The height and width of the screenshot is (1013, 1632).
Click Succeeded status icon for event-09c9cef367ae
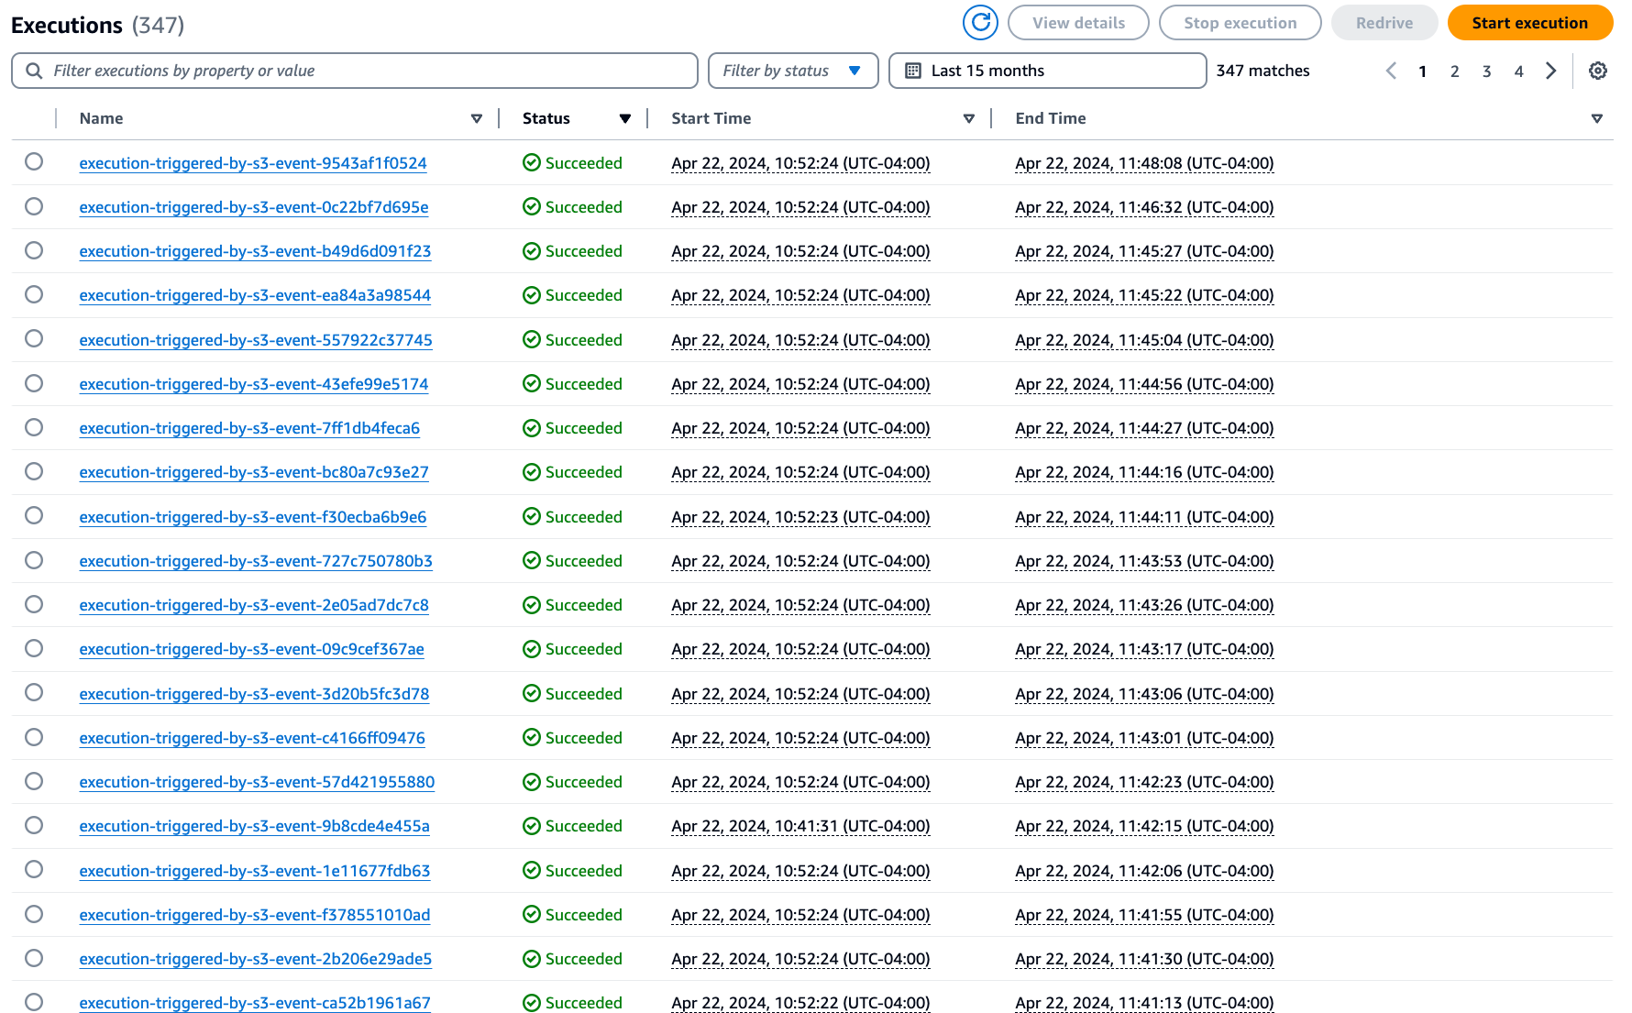(532, 649)
